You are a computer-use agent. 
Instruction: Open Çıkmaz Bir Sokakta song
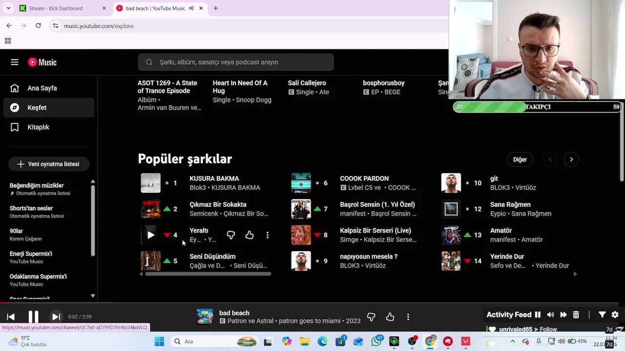pos(218,205)
